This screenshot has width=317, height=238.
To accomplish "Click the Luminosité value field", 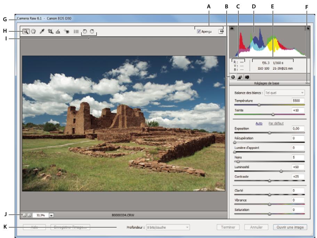I will (x=298, y=167).
